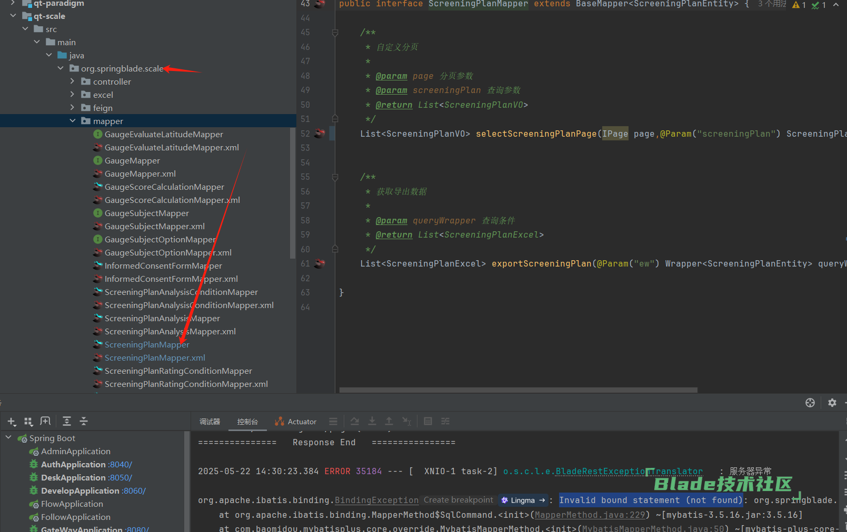Click the Create breakpoint inlay button

[x=459, y=500]
